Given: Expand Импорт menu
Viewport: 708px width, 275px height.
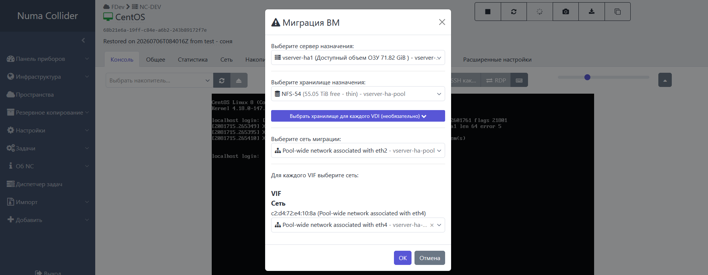Looking at the screenshot, I should (48, 202).
